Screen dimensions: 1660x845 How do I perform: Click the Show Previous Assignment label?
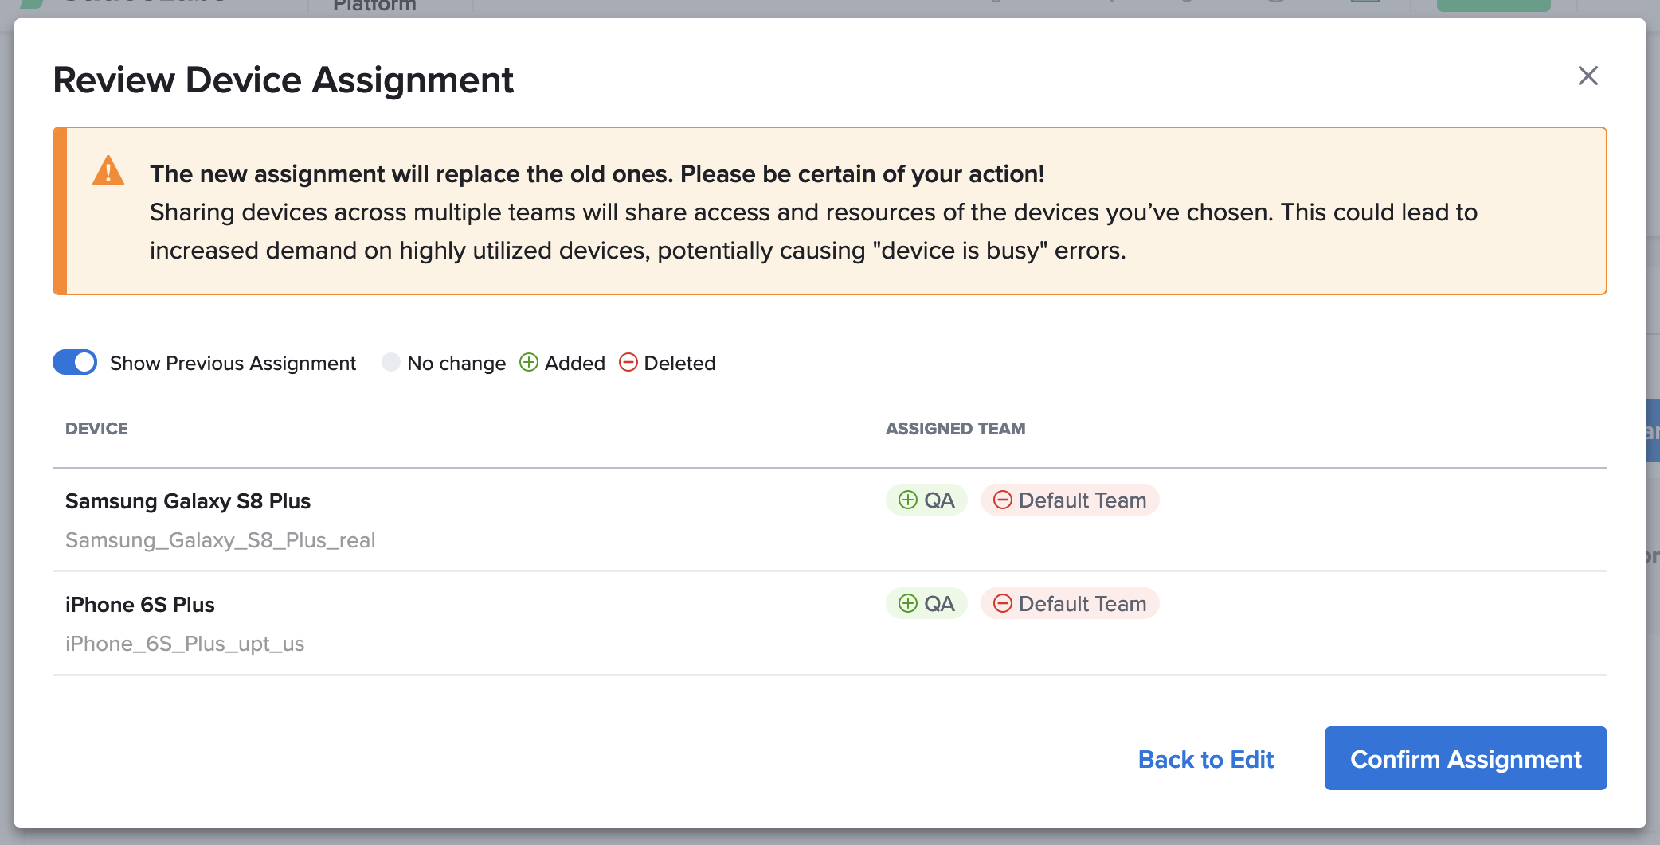[233, 364]
